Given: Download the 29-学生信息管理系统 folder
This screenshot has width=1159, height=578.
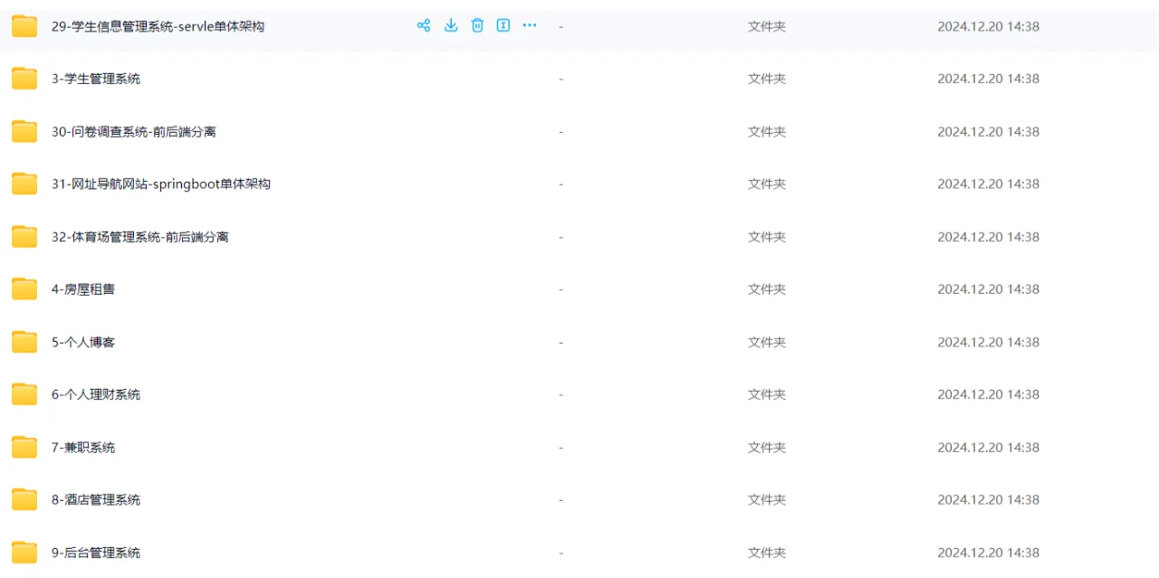Looking at the screenshot, I should pos(450,25).
